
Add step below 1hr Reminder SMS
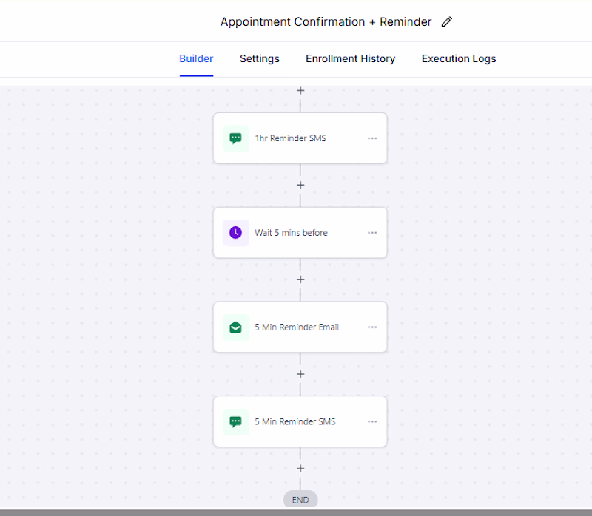(x=300, y=186)
